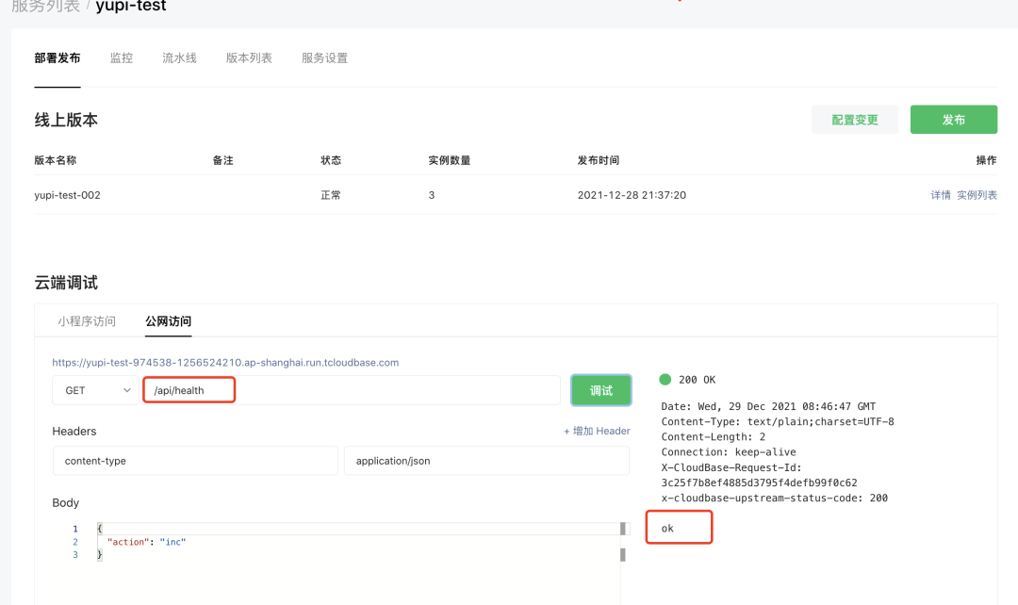Open 详情 for yupi-test-002

pyautogui.click(x=941, y=195)
